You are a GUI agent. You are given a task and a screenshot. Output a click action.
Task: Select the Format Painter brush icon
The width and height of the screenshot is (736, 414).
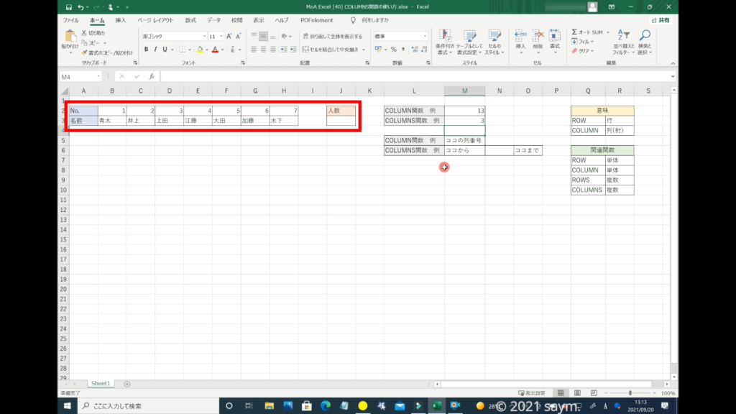click(x=84, y=52)
